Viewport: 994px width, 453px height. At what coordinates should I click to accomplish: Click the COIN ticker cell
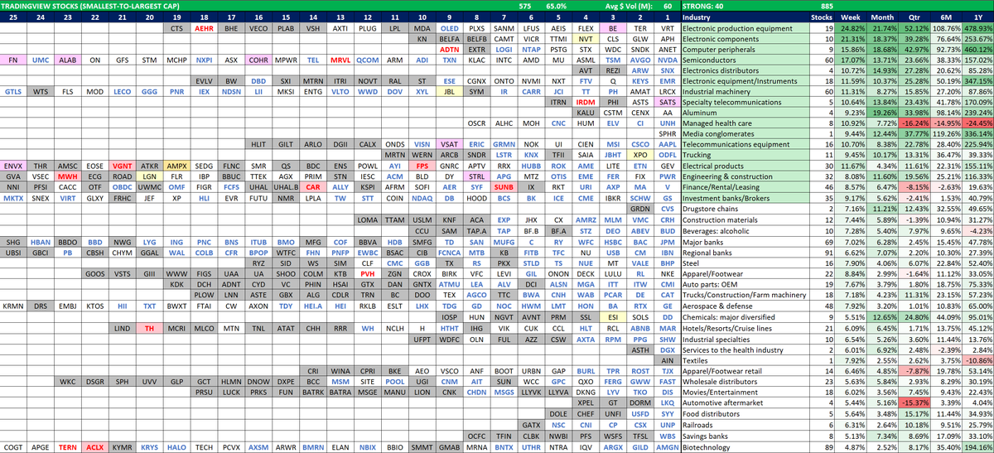(x=395, y=199)
